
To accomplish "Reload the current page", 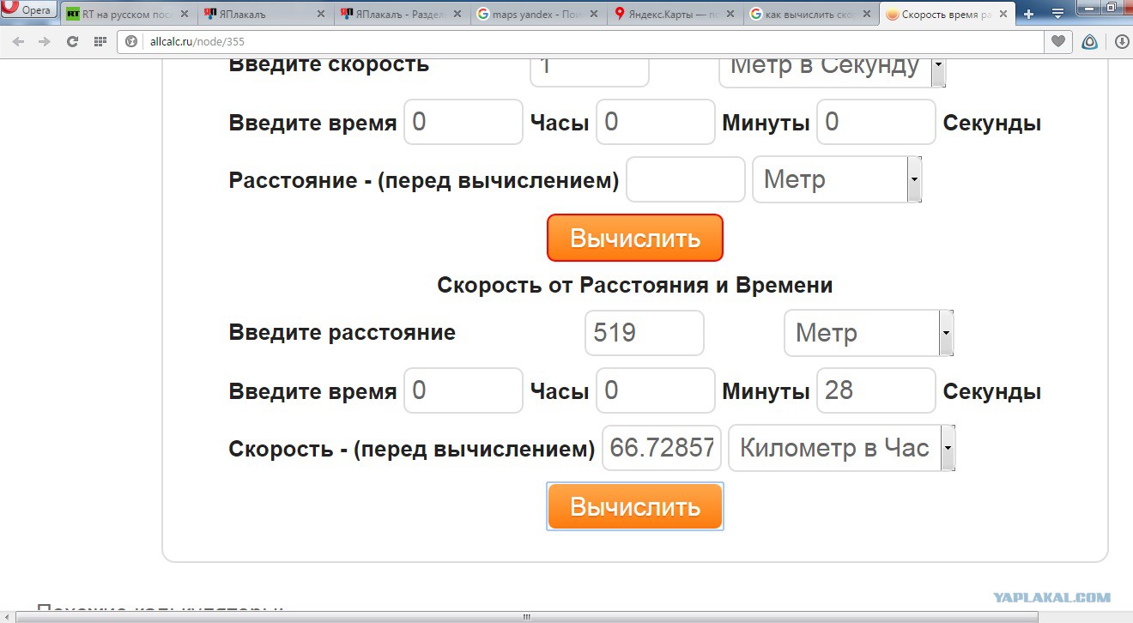I will tap(72, 41).
